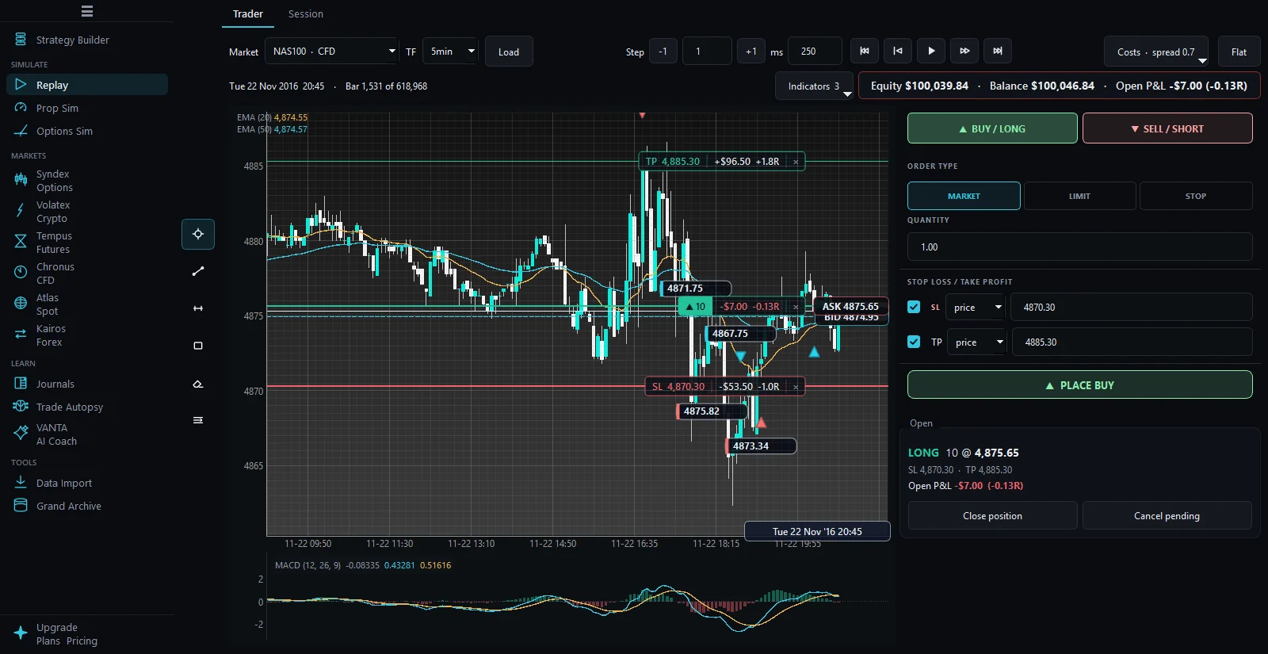This screenshot has width=1268, height=654.
Task: Open Prop Sim in sidebar
Action: click(87, 108)
